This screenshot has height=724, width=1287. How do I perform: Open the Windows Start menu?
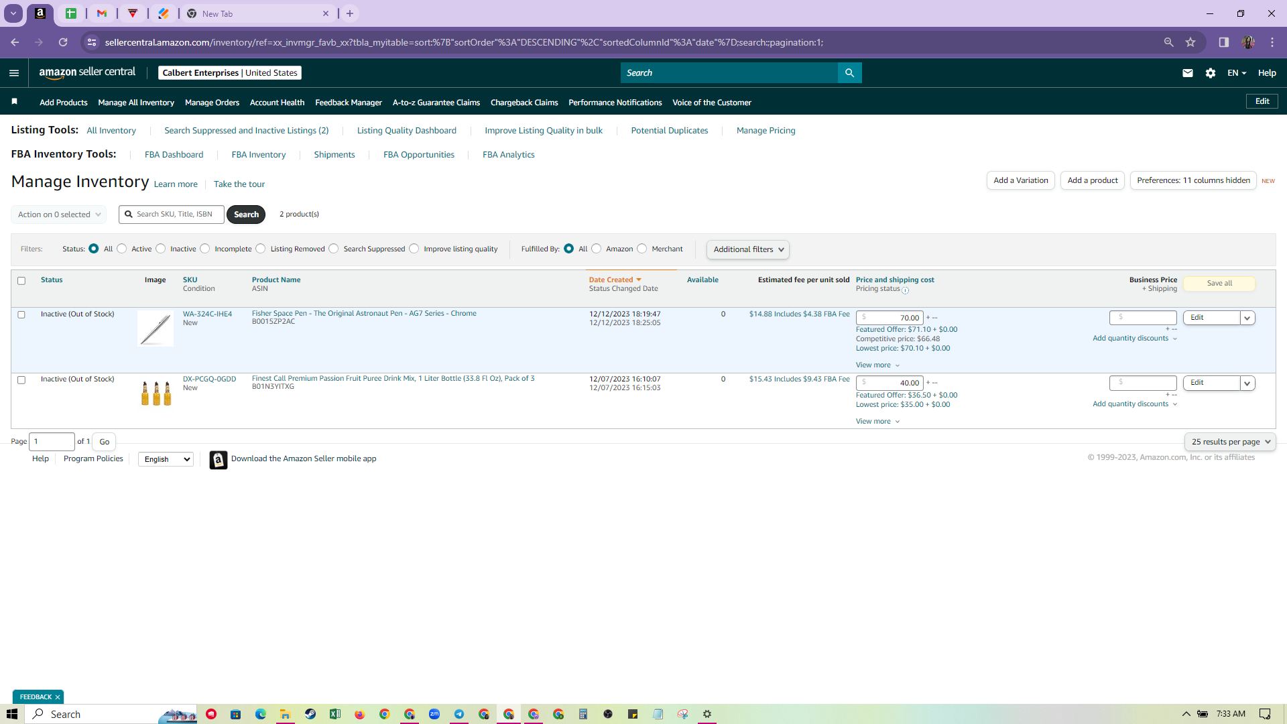tap(12, 714)
